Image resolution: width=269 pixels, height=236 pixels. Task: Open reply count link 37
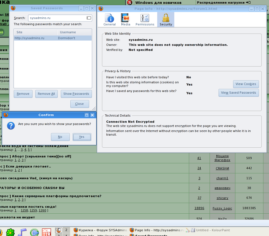(199, 198)
